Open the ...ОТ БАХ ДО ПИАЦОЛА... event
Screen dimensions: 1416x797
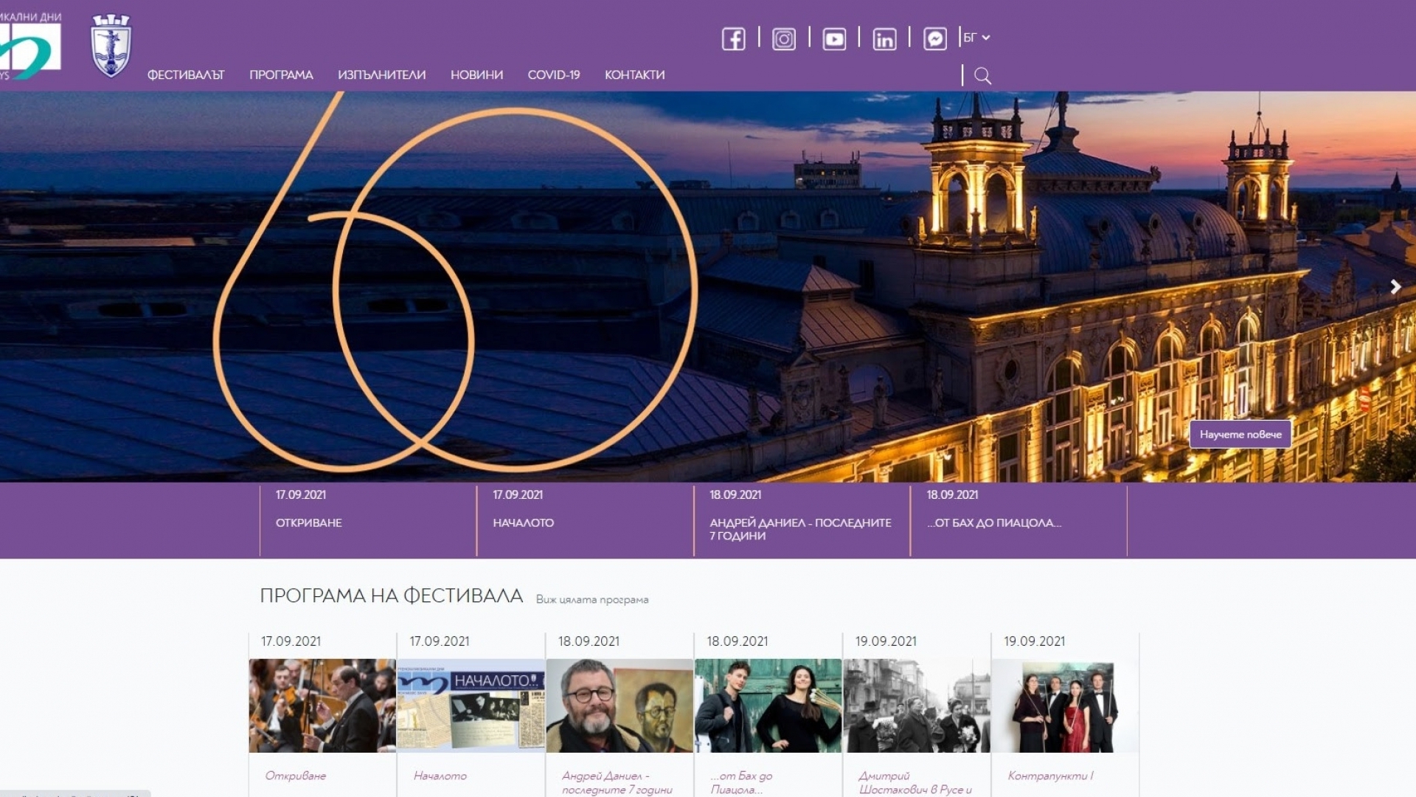(x=1018, y=520)
